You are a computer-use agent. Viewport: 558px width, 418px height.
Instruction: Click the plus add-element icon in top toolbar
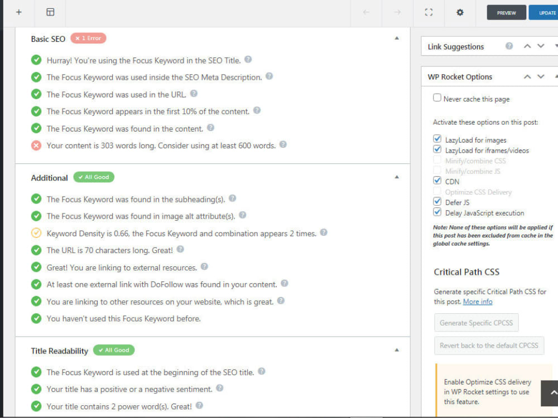[x=19, y=12]
